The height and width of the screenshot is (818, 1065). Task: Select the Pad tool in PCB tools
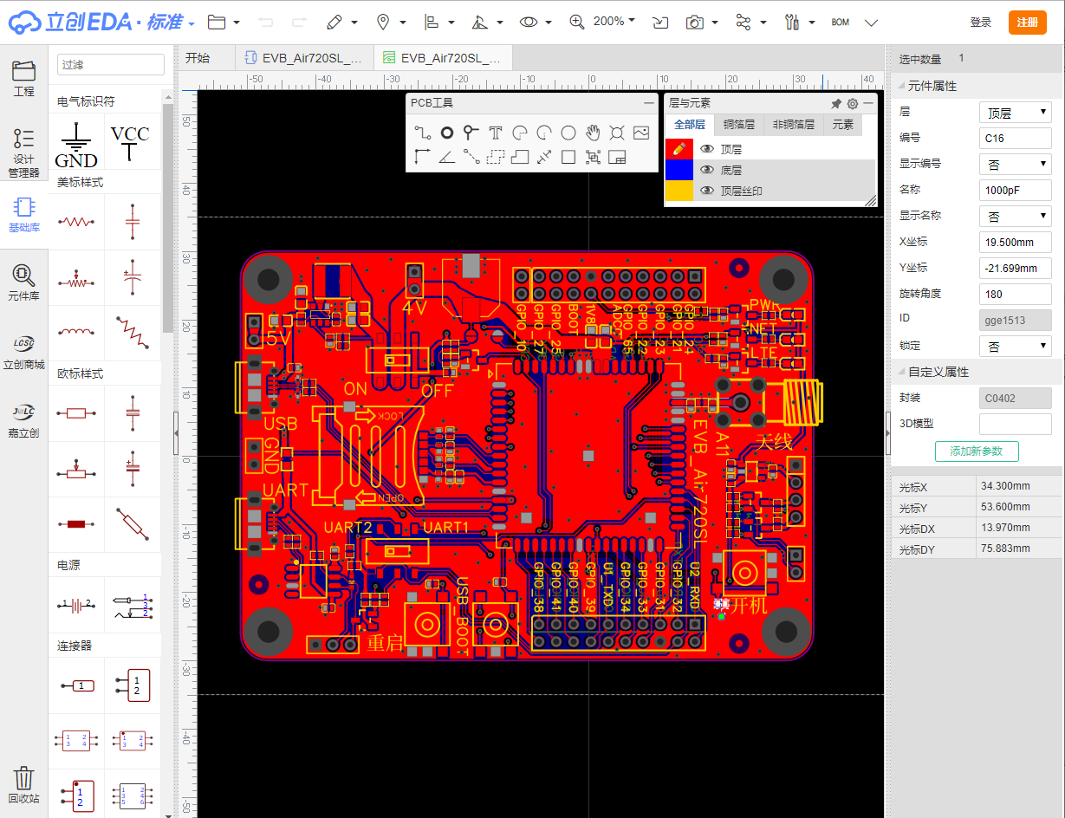point(446,133)
